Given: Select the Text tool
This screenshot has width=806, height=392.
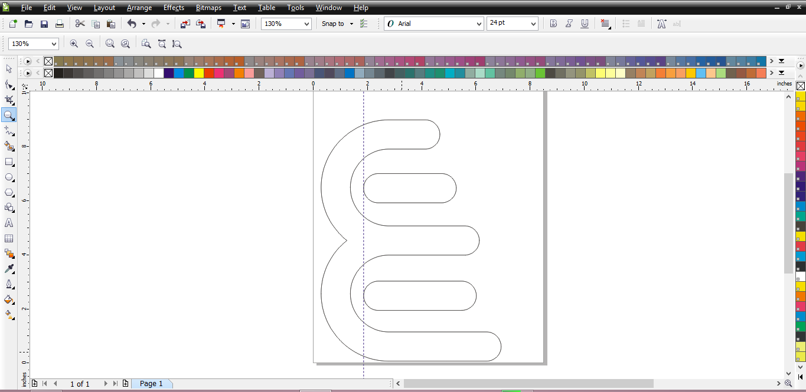Looking at the screenshot, I should [x=9, y=223].
